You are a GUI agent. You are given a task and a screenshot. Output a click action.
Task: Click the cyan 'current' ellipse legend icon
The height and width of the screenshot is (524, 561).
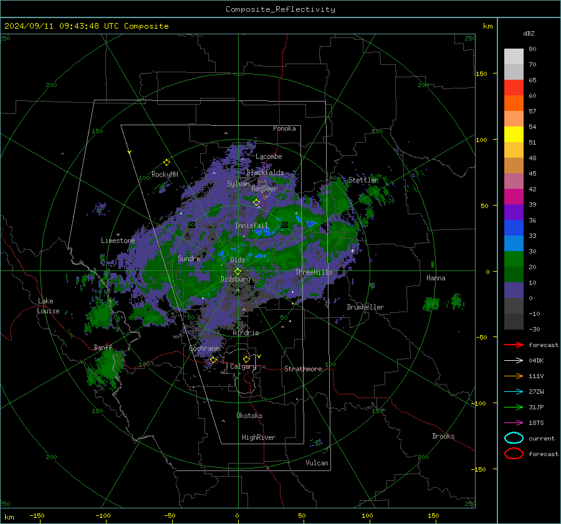514,438
